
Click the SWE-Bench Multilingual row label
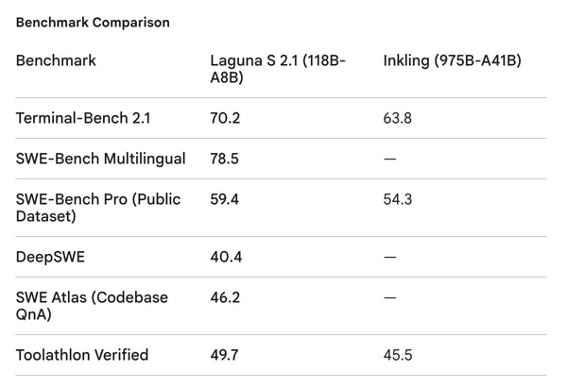100,159
